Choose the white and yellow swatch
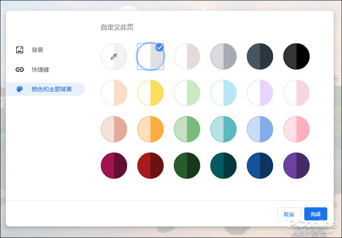 click(x=150, y=93)
